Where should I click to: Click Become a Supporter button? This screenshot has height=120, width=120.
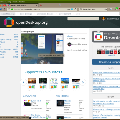(x=106, y=62)
